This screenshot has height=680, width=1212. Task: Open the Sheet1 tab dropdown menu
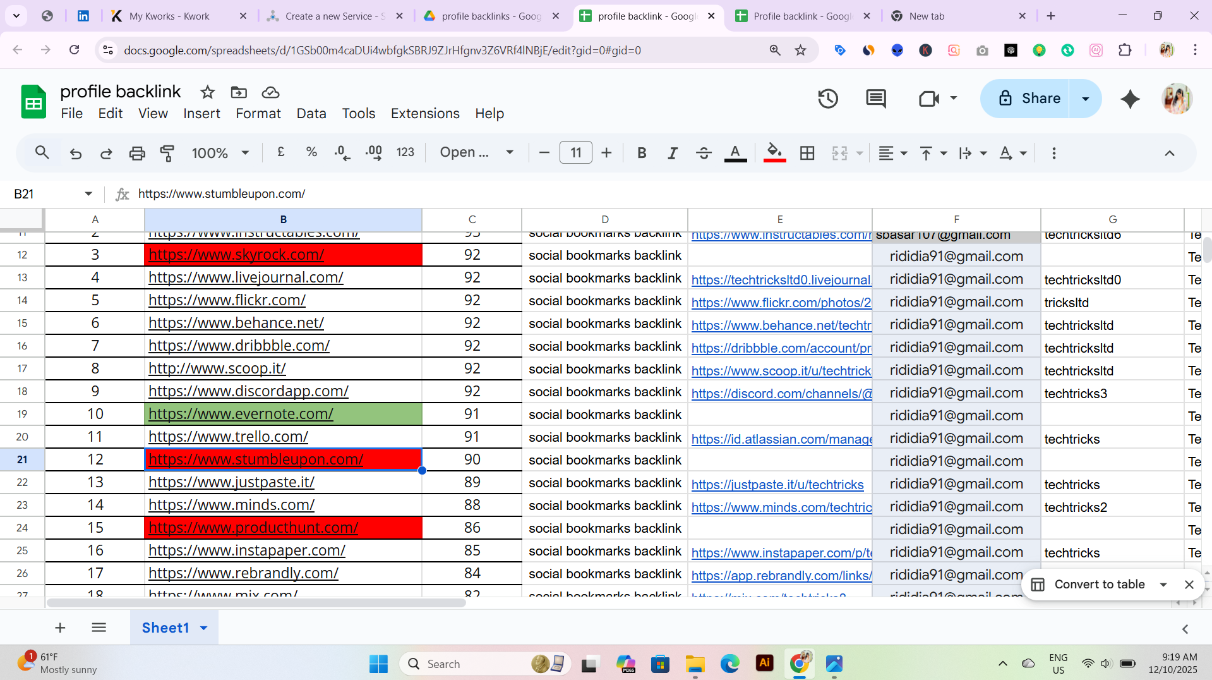[203, 628]
